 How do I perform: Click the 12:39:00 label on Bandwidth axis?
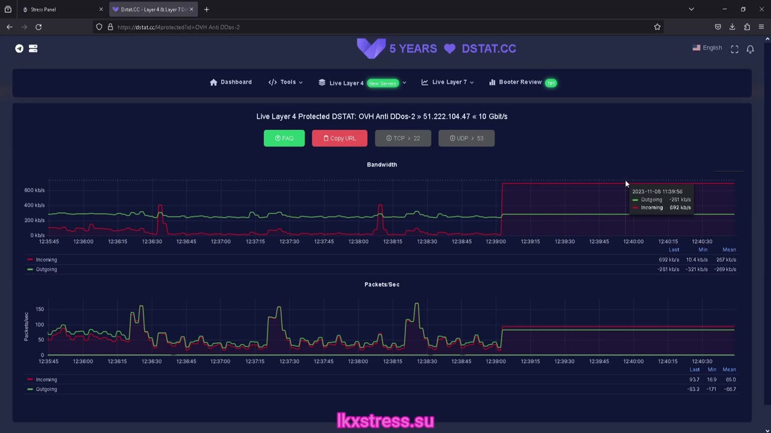[x=496, y=242]
